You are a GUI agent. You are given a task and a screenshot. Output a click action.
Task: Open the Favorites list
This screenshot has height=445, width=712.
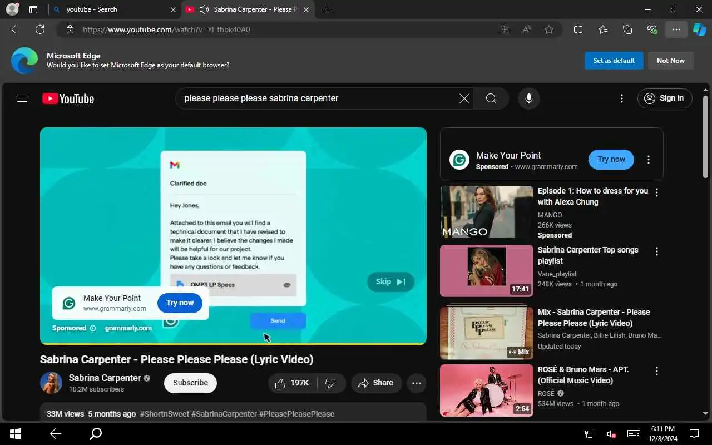(x=603, y=29)
